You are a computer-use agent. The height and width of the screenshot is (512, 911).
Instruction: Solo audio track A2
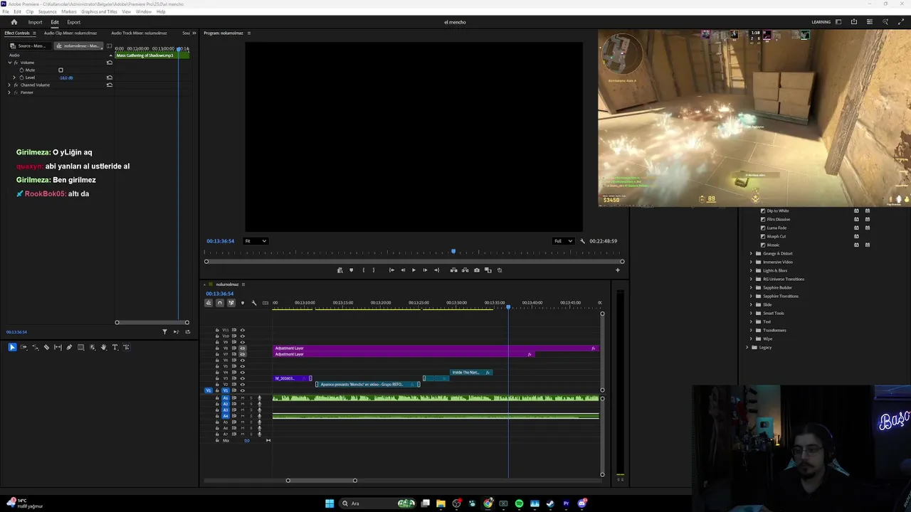(x=251, y=404)
